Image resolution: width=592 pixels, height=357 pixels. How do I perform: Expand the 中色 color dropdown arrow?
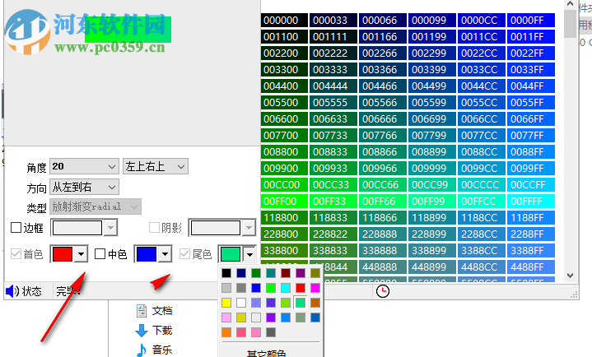pyautogui.click(x=165, y=254)
